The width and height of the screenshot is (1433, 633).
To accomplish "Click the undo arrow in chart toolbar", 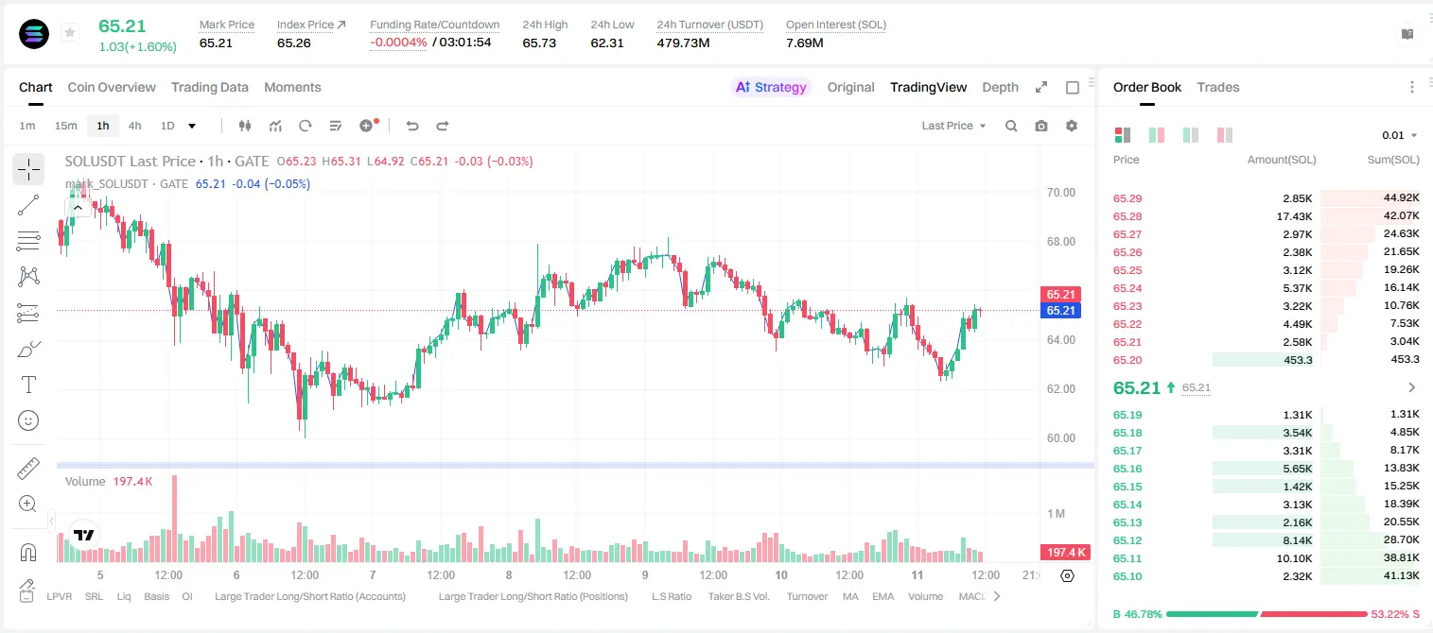I will 411,126.
